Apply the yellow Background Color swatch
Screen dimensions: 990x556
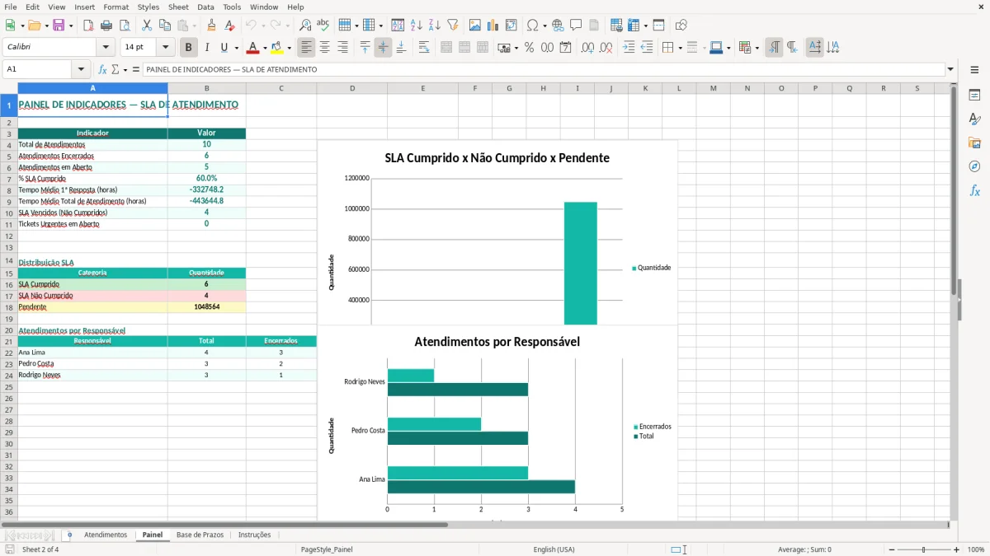pyautogui.click(x=277, y=48)
